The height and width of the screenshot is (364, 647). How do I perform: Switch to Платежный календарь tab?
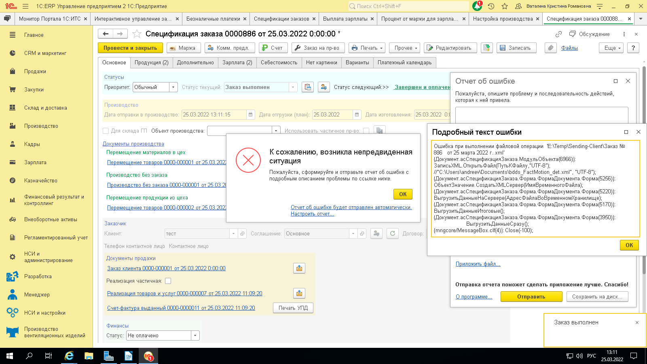coord(405,63)
